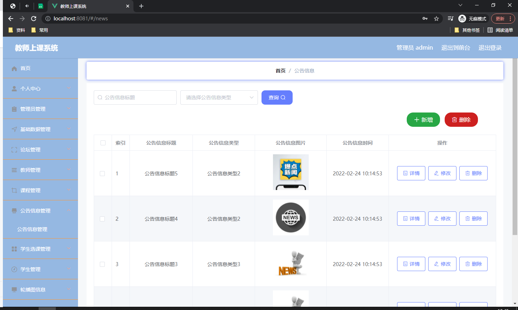
Task: Click 修改 for 公告信息标题5
Action: click(x=442, y=173)
